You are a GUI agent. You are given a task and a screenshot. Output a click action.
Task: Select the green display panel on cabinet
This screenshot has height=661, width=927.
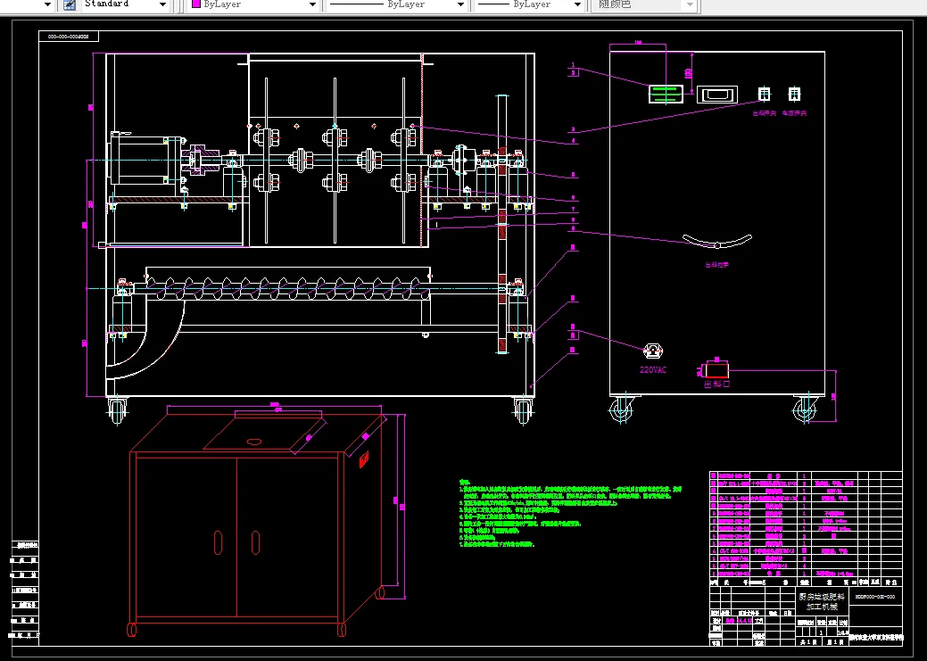click(665, 95)
